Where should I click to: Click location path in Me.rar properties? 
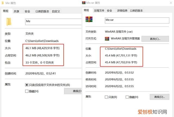pos(121,49)
